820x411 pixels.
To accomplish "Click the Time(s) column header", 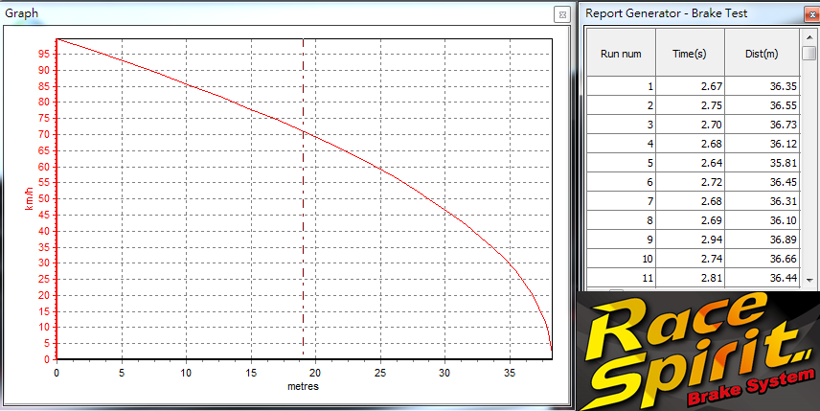I will coord(690,53).
